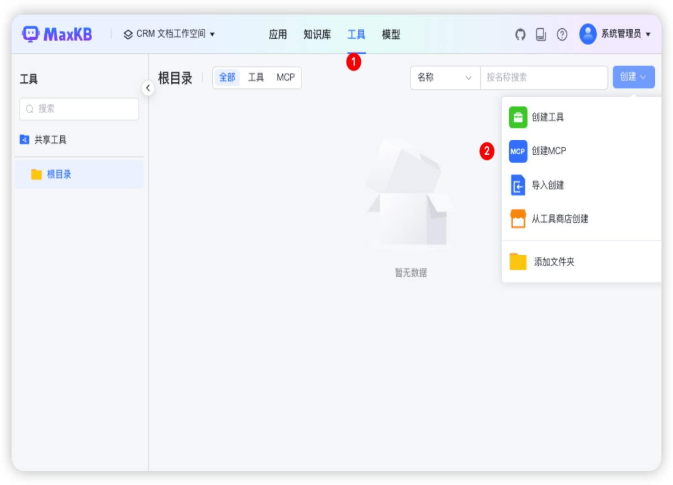
Task: Open 共享工具 in the sidebar
Action: tap(50, 140)
